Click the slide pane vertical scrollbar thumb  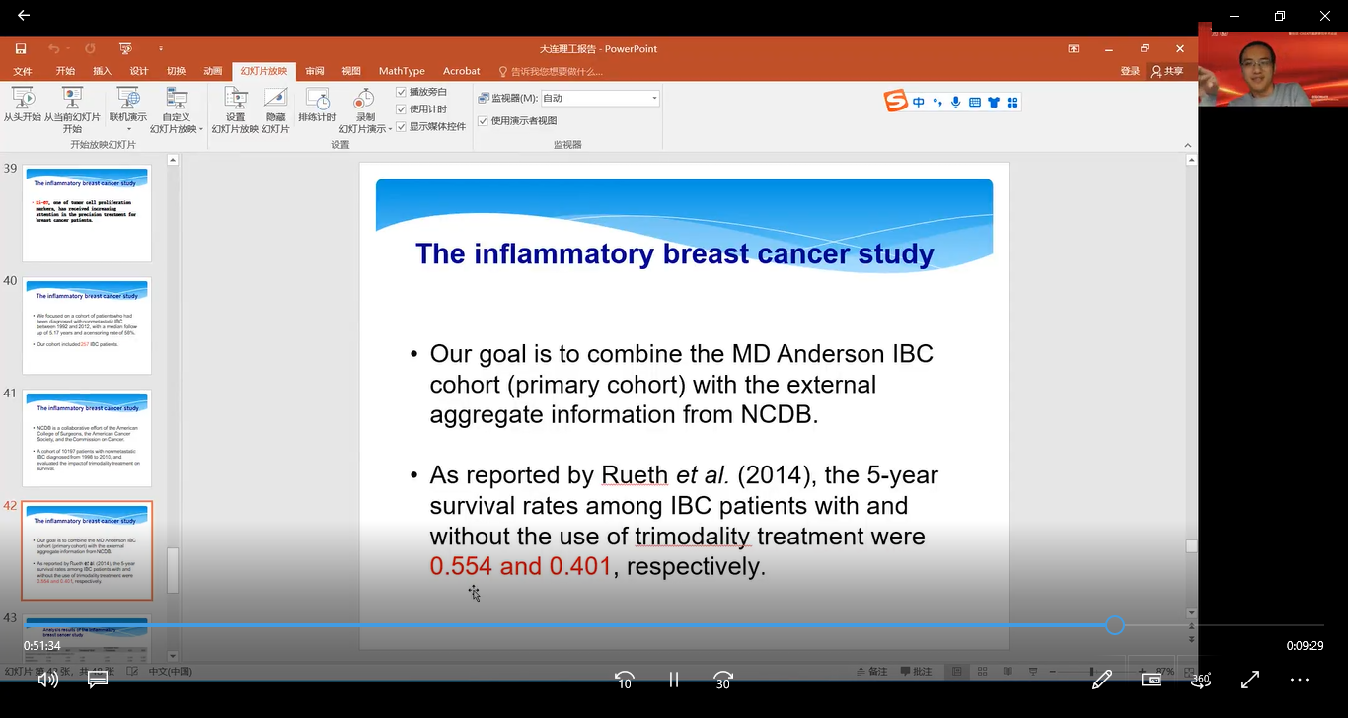1191,545
